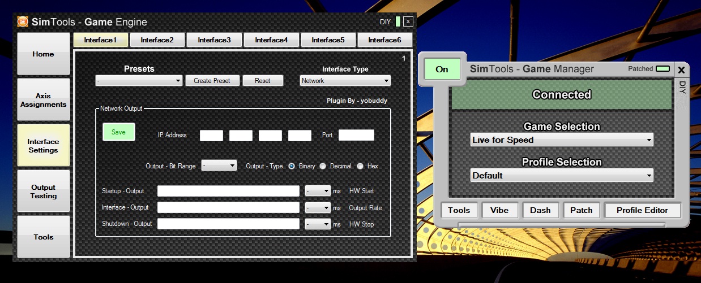Click the Port input field
The image size is (701, 283).
356,135
